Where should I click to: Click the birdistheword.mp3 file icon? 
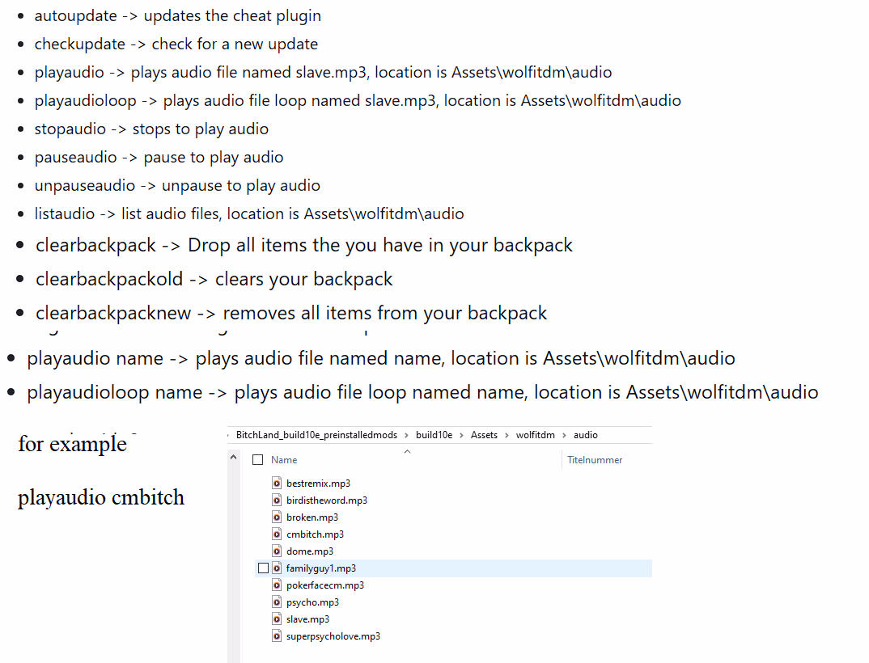277,500
